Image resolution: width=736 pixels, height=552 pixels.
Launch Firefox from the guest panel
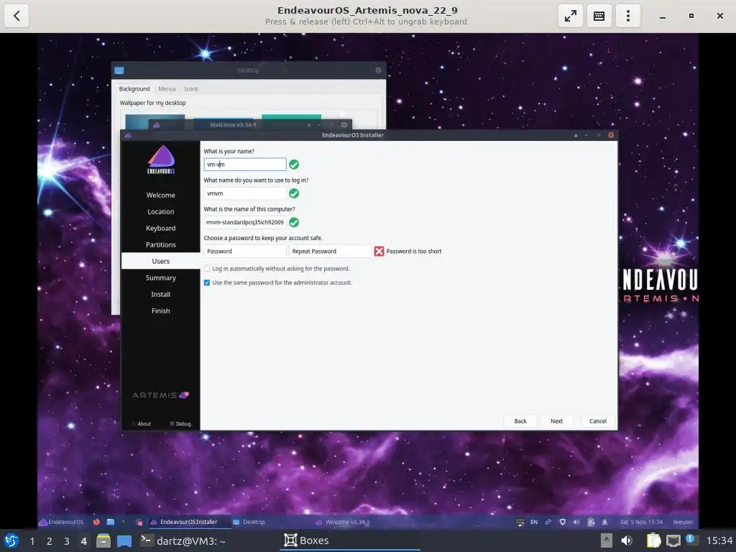coord(96,522)
